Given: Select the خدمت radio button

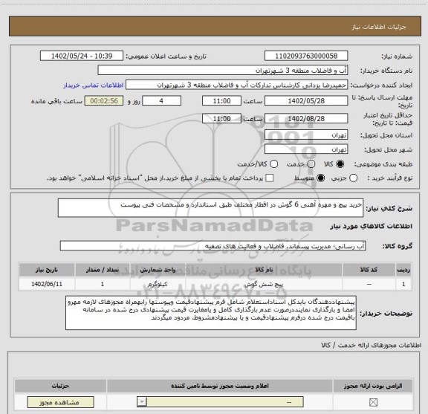Looking at the screenshot, I should point(311,164).
